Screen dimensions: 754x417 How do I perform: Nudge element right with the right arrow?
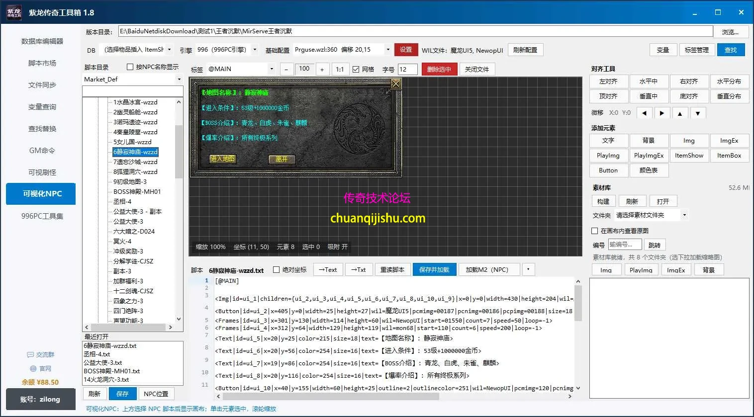pos(662,113)
